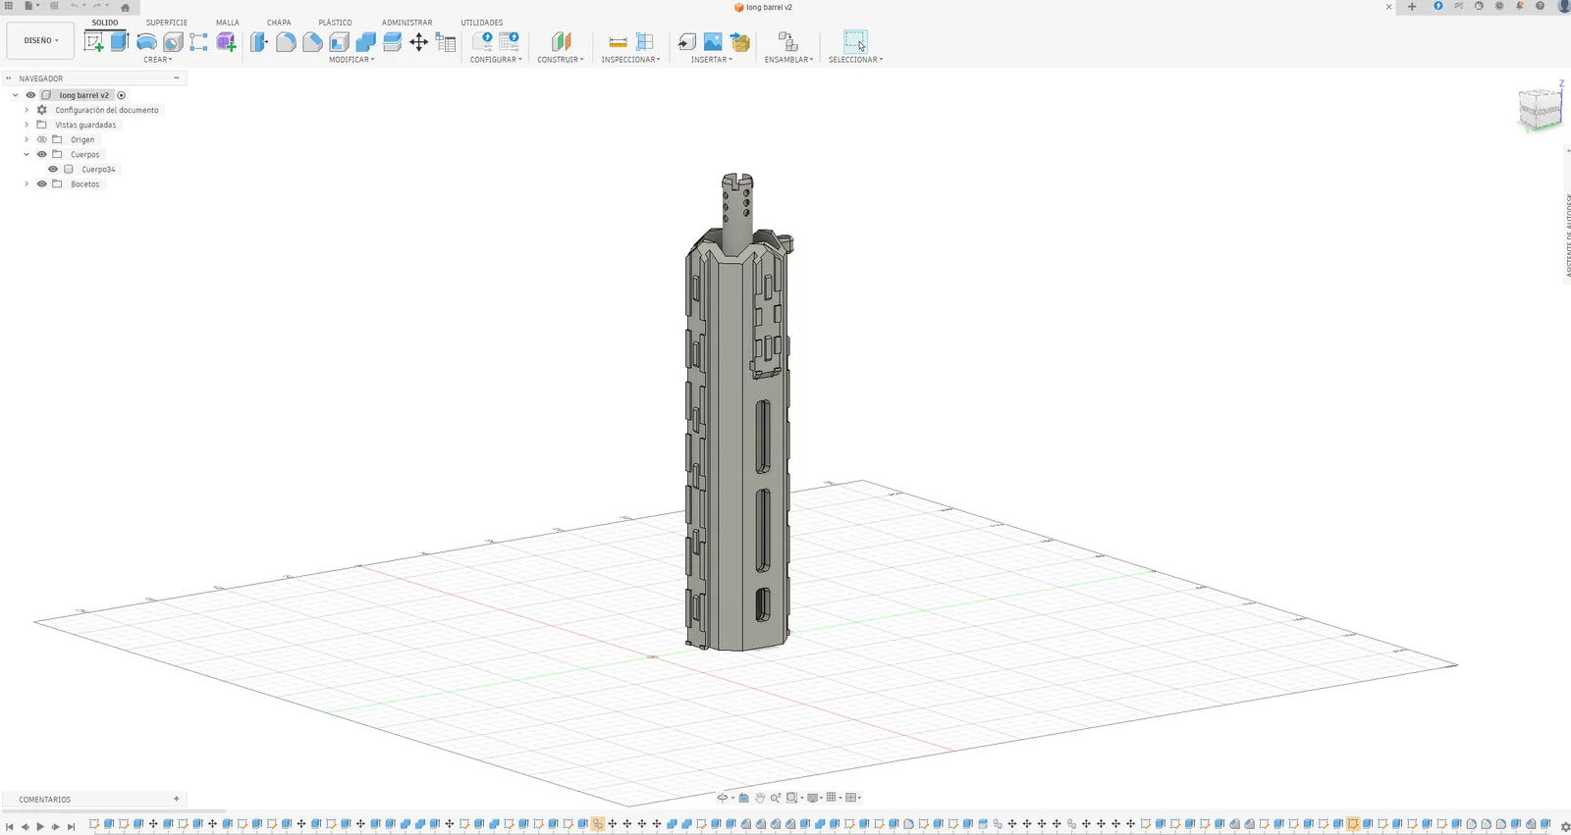
Task: Open the CONSTRUIR menu label
Action: (560, 60)
